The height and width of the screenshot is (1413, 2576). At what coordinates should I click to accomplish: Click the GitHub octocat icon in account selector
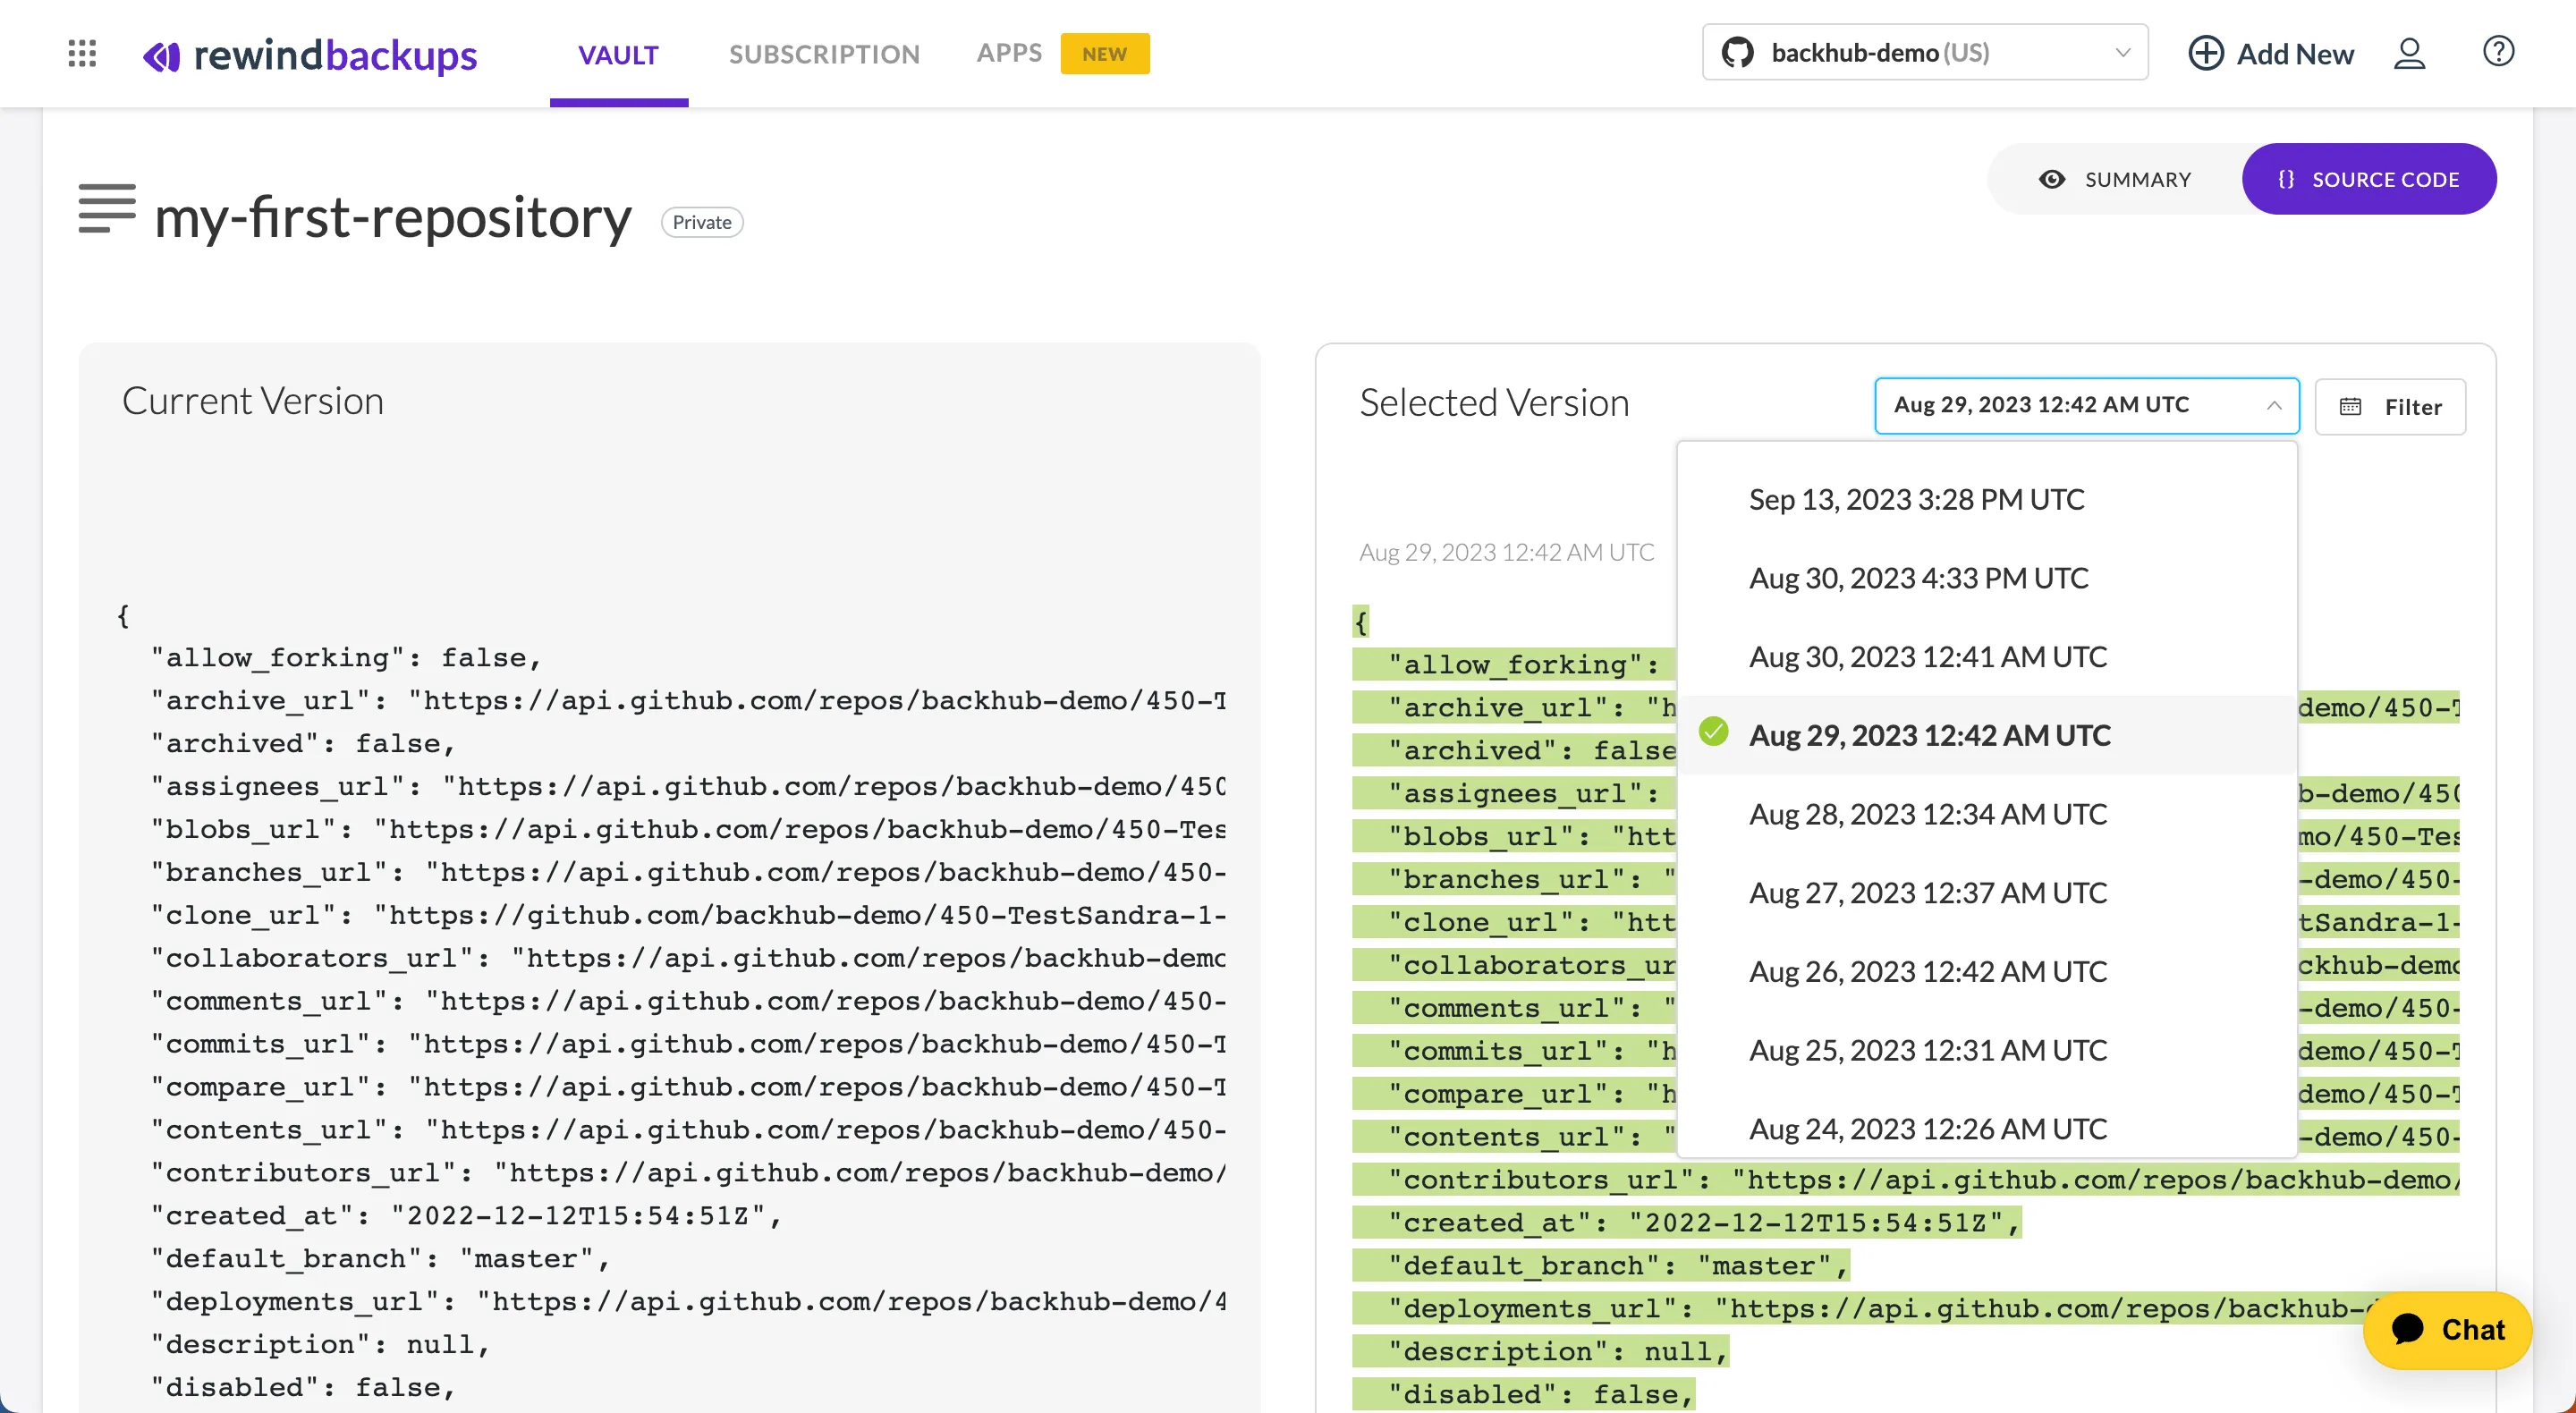pyautogui.click(x=1738, y=53)
